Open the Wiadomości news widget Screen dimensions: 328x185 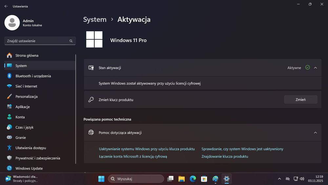pos(22,179)
